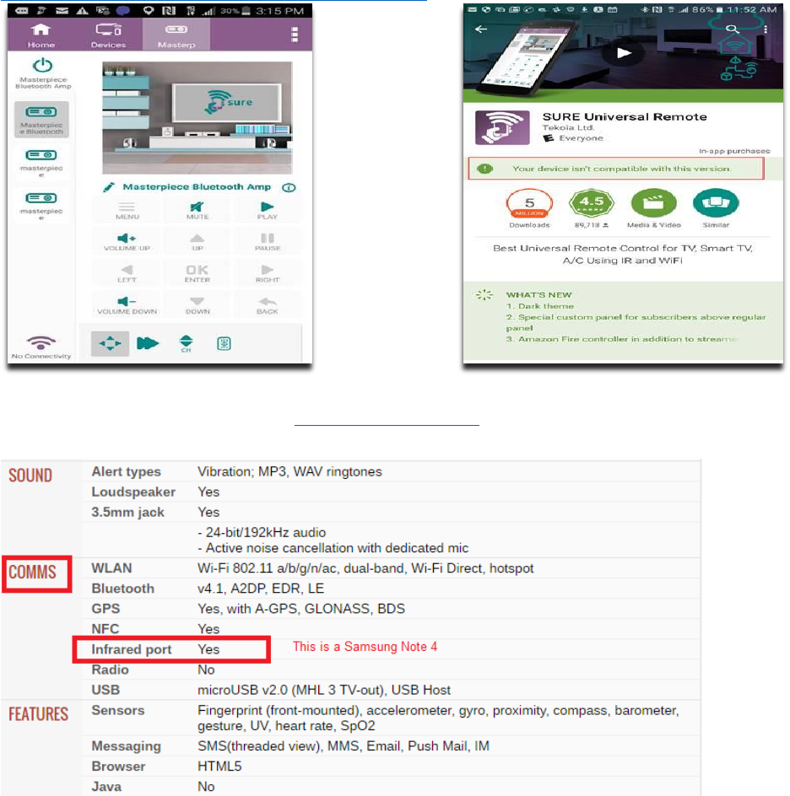The image size is (790, 796).
Task: Select the numeric keypad panel icon
Action: [224, 344]
